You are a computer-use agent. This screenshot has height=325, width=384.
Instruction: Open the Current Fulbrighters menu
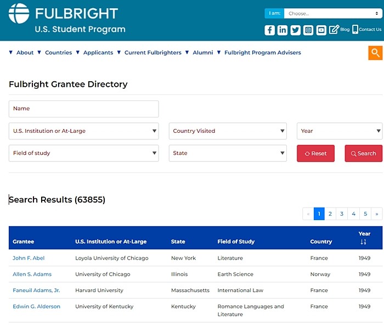tap(153, 53)
